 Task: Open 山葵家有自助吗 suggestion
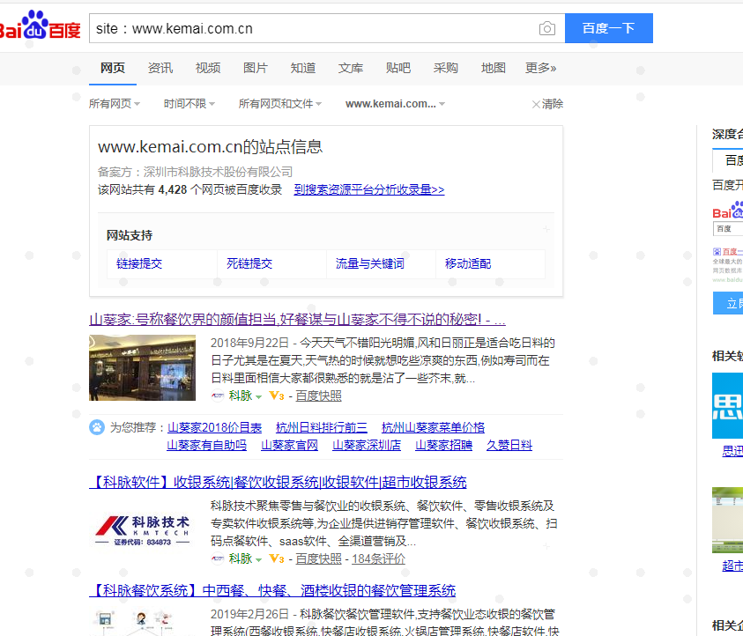206,445
